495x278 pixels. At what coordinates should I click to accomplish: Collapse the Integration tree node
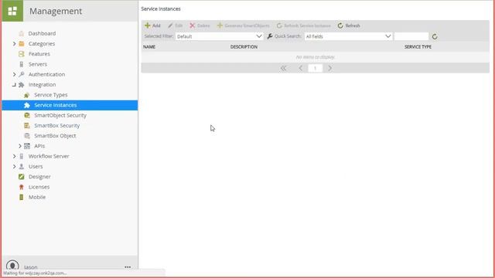(14, 85)
